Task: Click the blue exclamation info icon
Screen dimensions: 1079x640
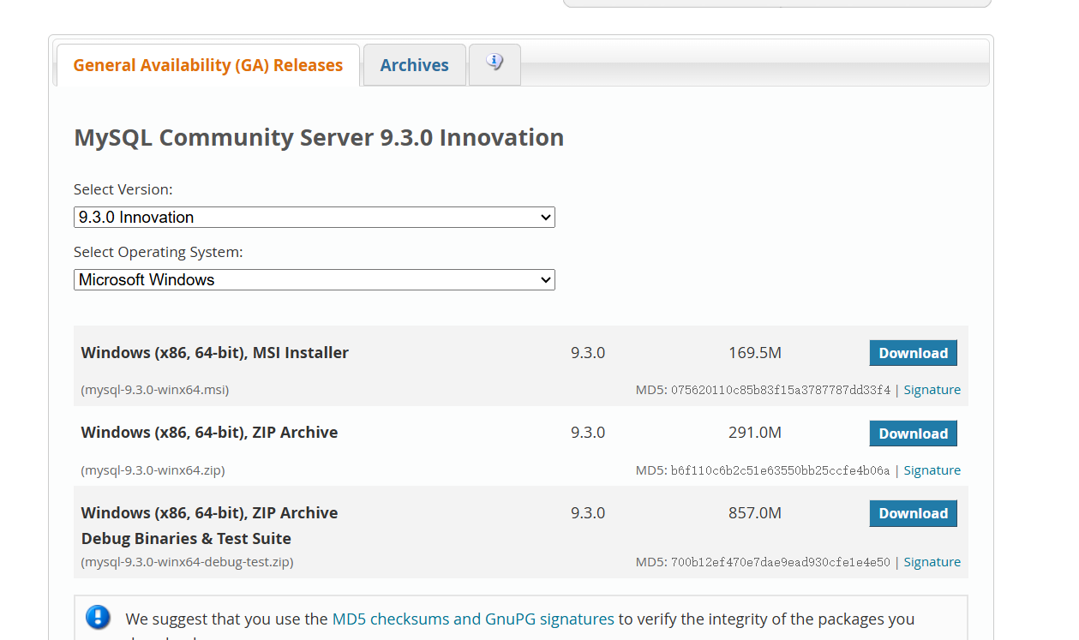Action: coord(98,617)
